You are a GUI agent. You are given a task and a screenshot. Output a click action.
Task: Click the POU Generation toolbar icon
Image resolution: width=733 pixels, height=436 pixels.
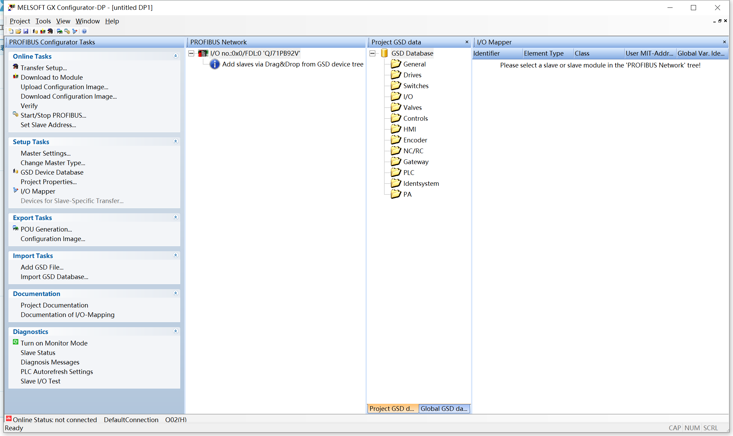click(x=60, y=31)
